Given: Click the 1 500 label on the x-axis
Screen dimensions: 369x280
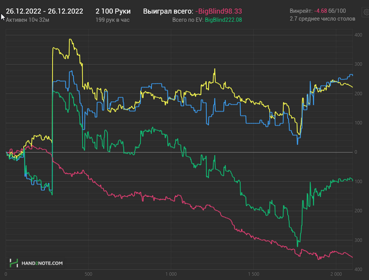Looking at the screenshot, I should 254,274.
